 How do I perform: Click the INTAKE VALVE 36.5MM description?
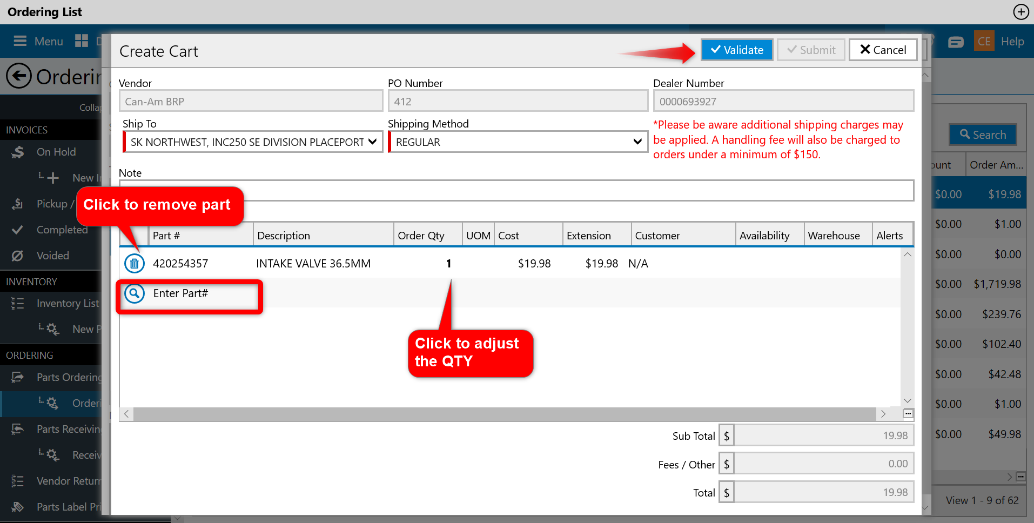tap(313, 264)
